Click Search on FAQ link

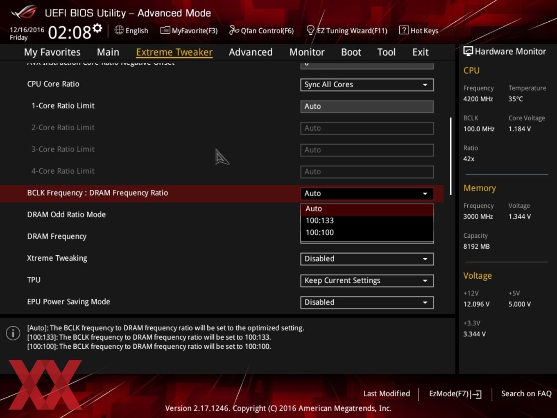[x=526, y=393]
